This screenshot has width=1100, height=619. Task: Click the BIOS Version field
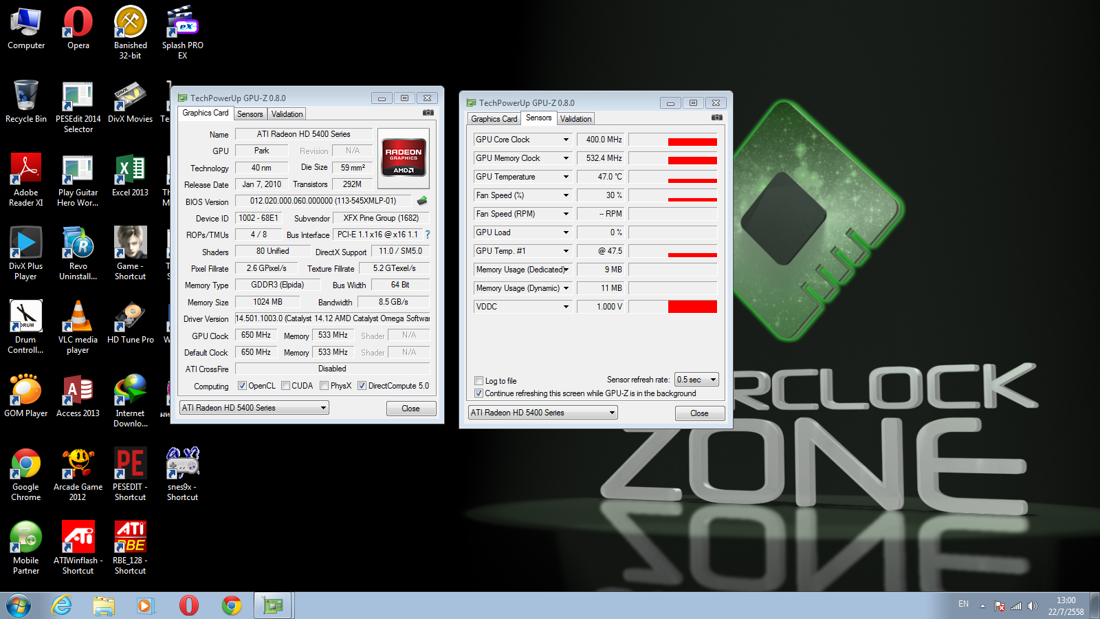pos(323,201)
